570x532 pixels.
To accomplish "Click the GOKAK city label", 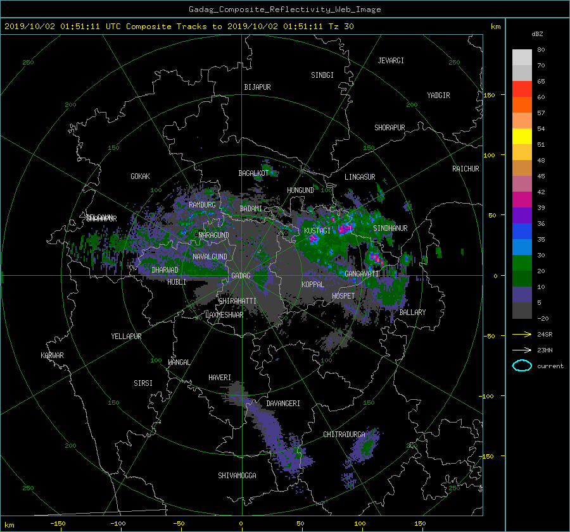I will pos(141,176).
